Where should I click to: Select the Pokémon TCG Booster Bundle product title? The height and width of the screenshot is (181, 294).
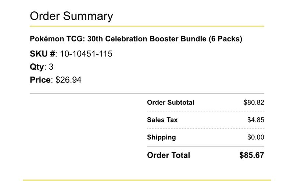pos(136,39)
